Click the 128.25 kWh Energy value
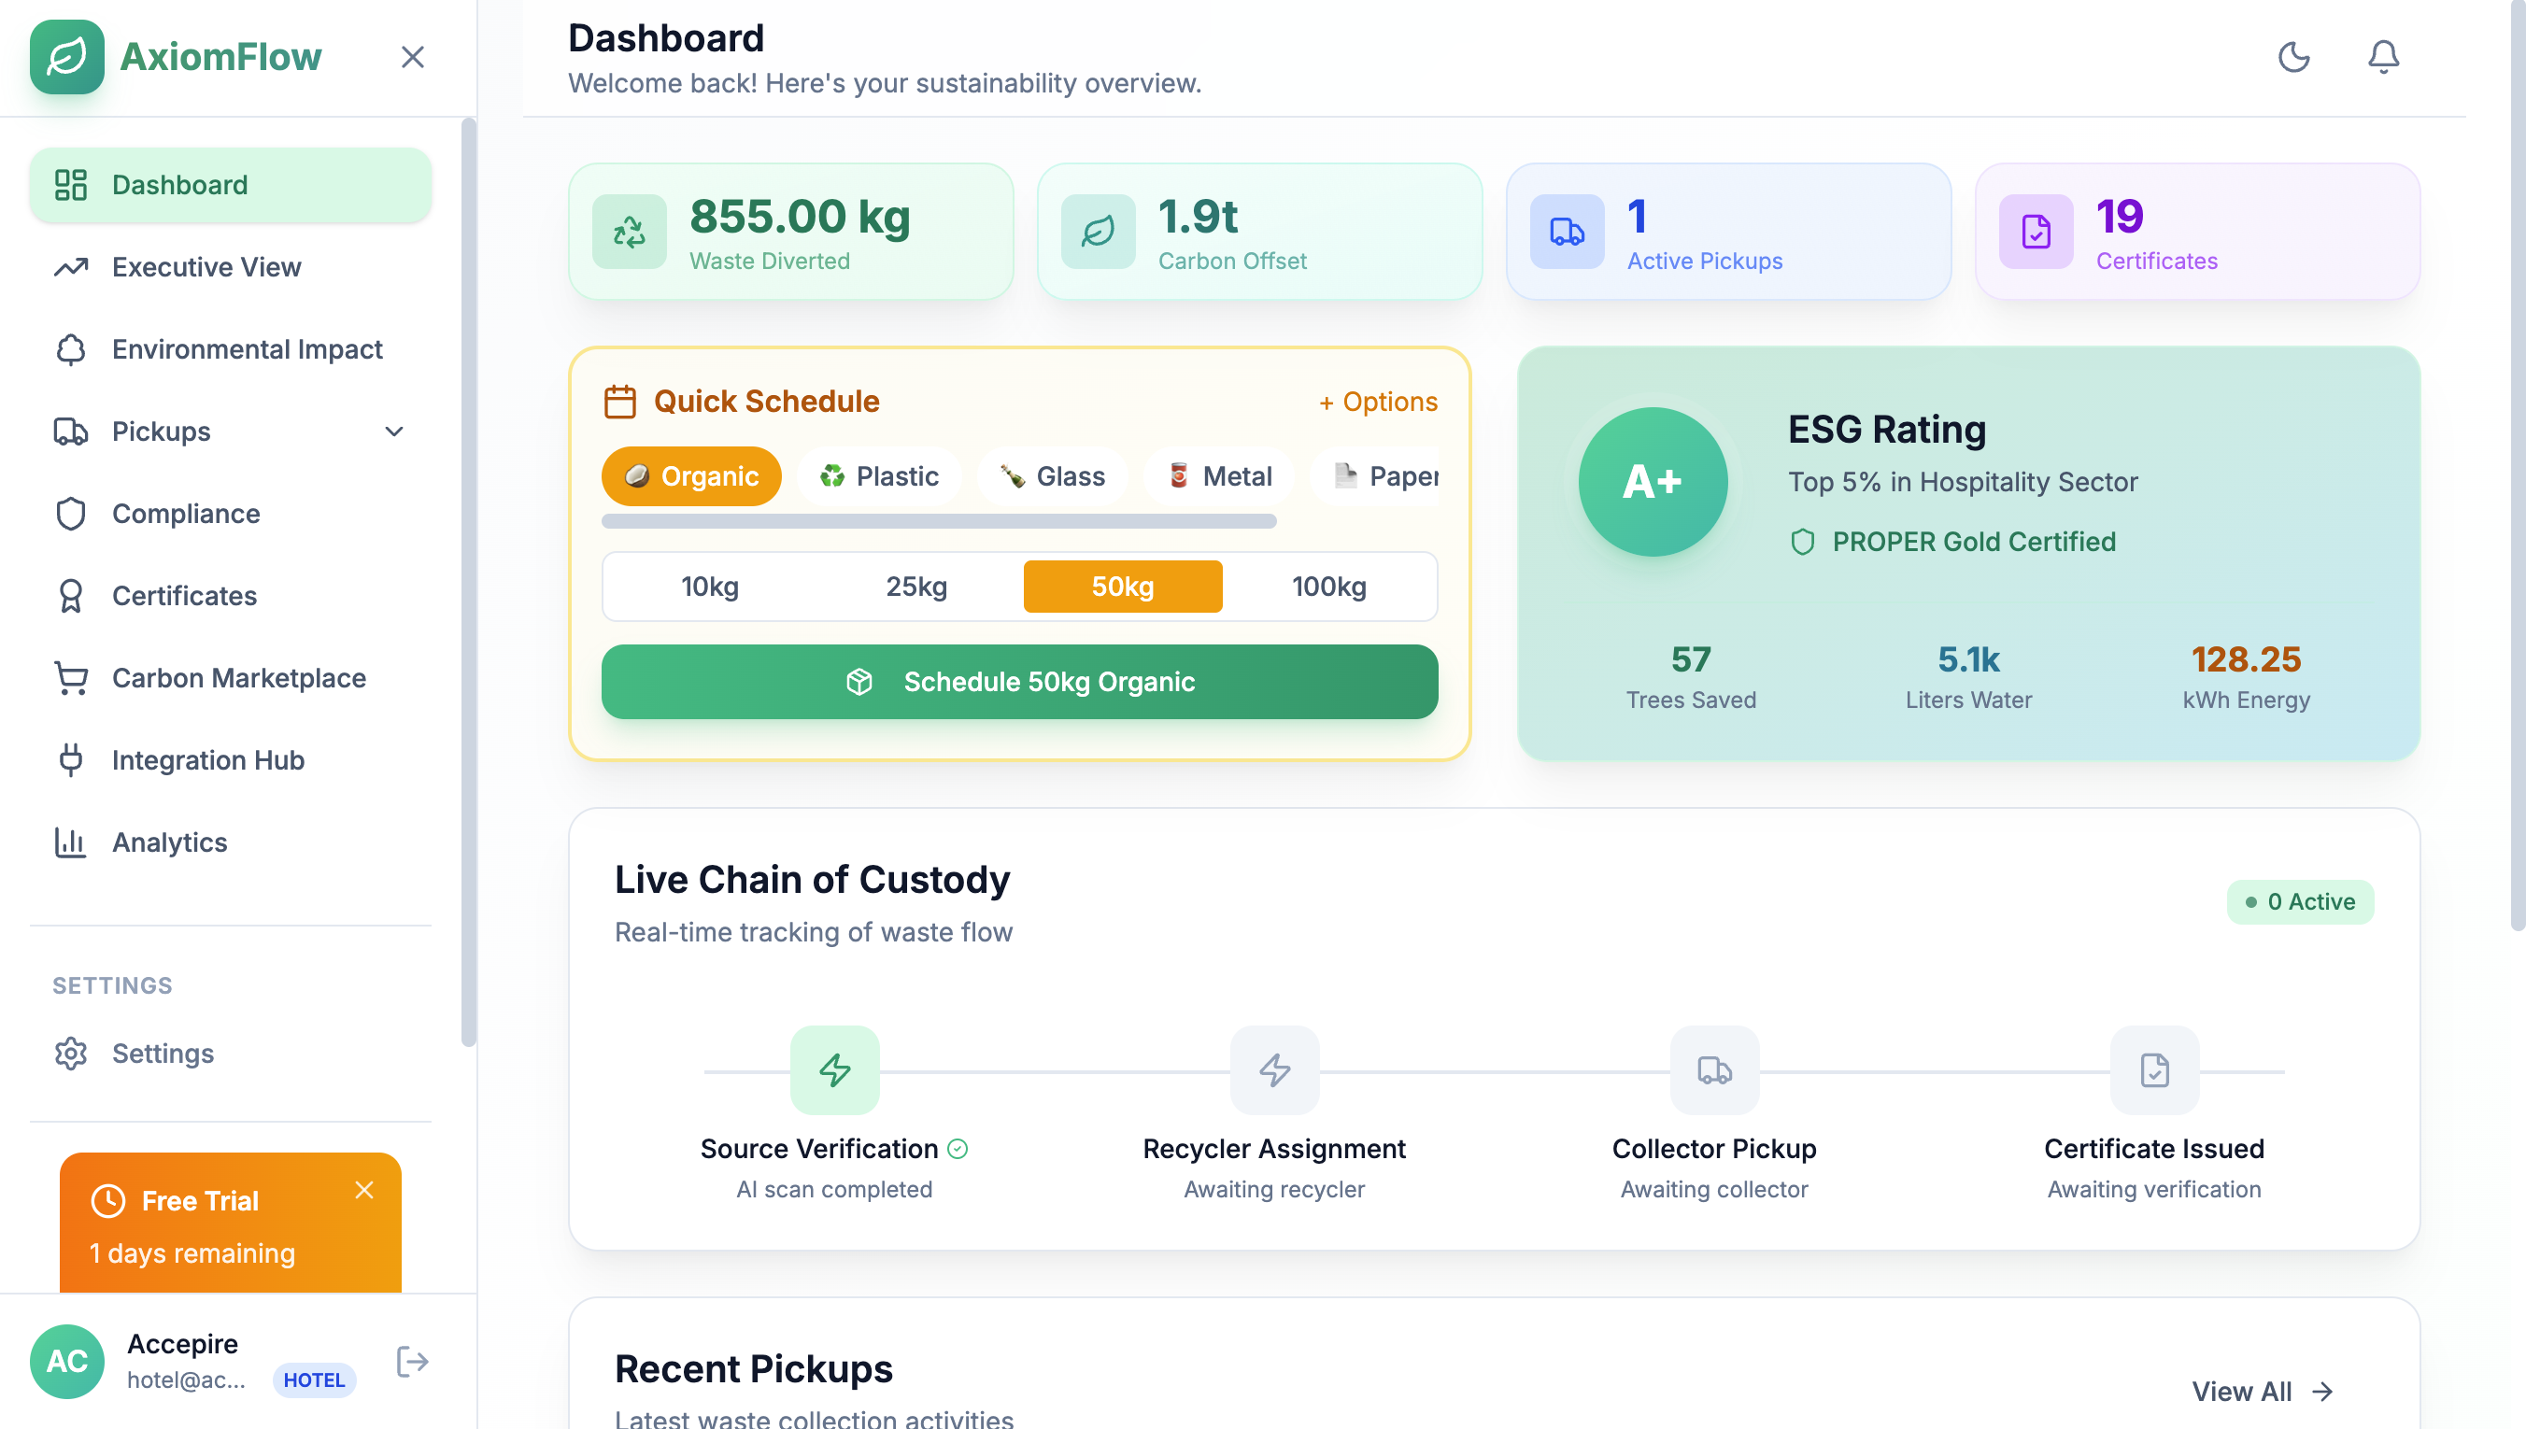This screenshot has height=1429, width=2526. [2247, 660]
